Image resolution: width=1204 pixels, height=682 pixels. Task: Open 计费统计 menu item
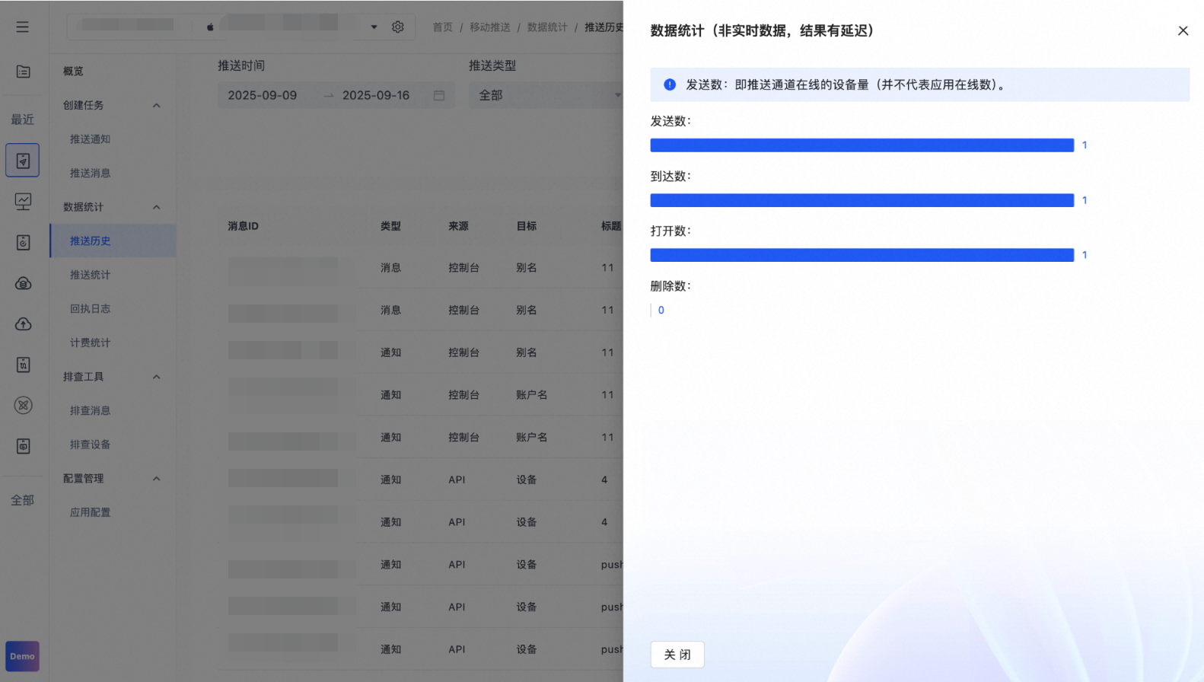(90, 343)
